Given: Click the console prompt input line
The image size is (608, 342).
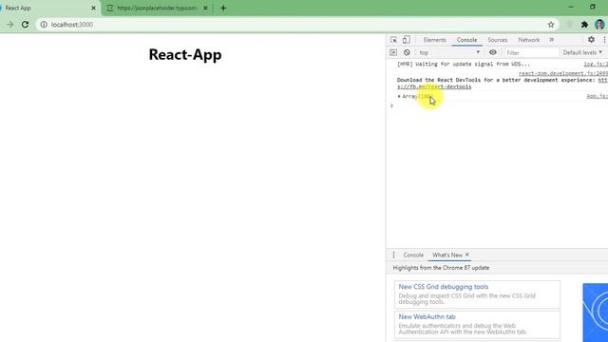Looking at the screenshot, I should 501,105.
